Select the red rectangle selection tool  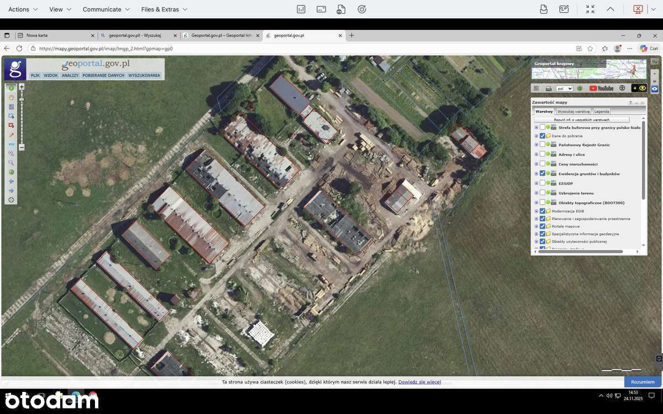pyautogui.click(x=11, y=125)
